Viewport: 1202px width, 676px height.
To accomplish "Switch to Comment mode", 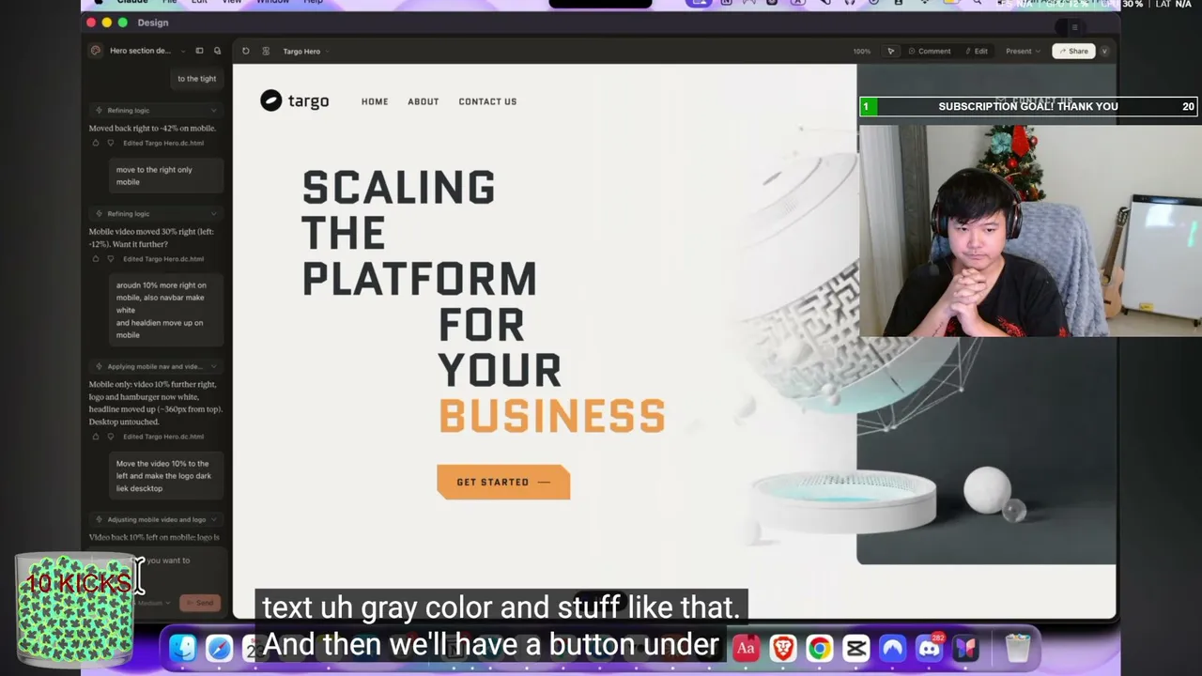I will pos(929,51).
